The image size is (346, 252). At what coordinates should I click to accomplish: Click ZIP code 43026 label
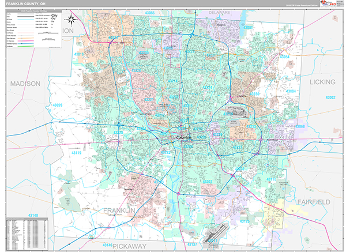(58, 105)
